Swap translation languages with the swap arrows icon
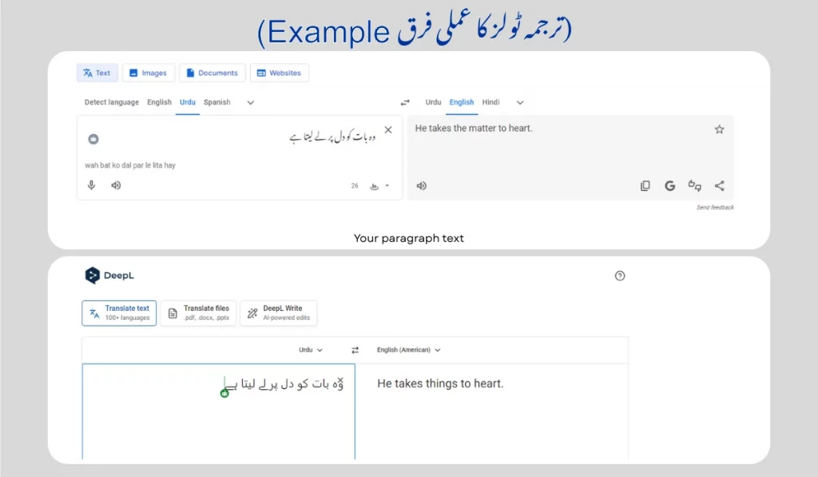This screenshot has width=818, height=477. pyautogui.click(x=405, y=102)
